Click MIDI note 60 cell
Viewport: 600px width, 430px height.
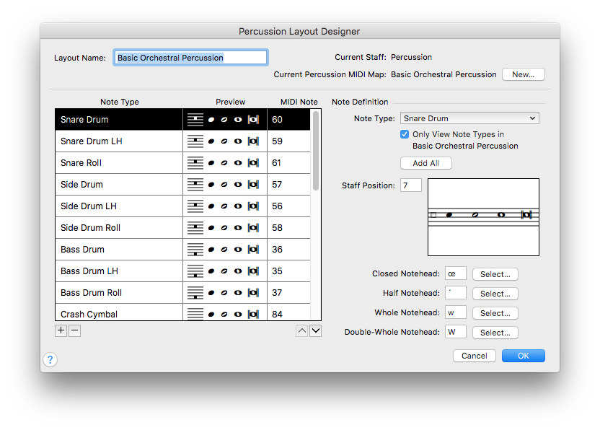288,120
